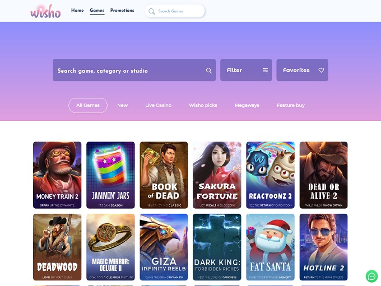Focus the Search Games field in header

pos(175,11)
